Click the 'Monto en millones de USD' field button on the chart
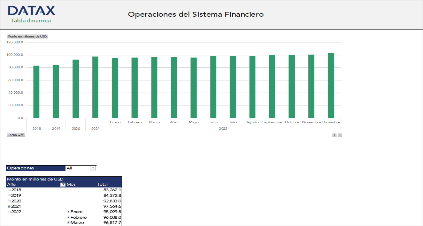The height and width of the screenshot is (226, 423). pyautogui.click(x=28, y=36)
